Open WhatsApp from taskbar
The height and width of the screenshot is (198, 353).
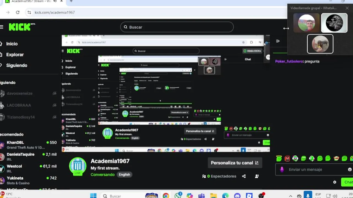[x=178, y=196]
